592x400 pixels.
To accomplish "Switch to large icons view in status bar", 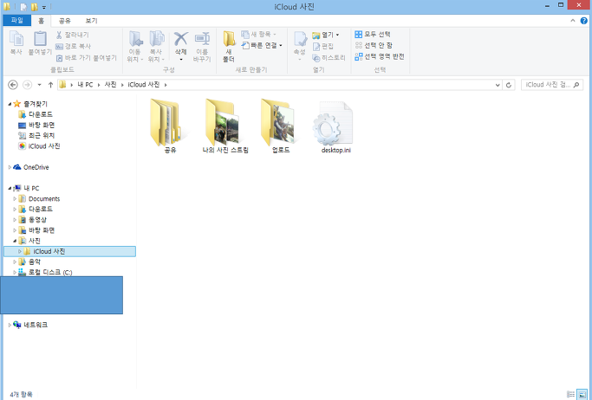I will [x=582, y=394].
